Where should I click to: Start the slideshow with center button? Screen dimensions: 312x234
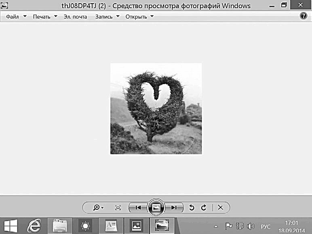click(x=156, y=207)
